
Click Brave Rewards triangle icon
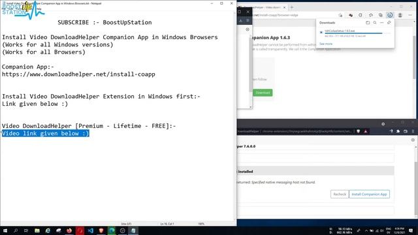(x=366, y=131)
